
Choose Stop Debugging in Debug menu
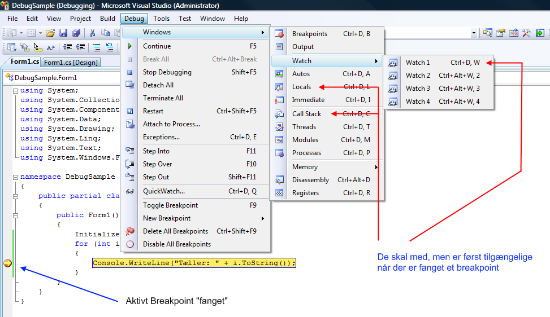click(196, 72)
